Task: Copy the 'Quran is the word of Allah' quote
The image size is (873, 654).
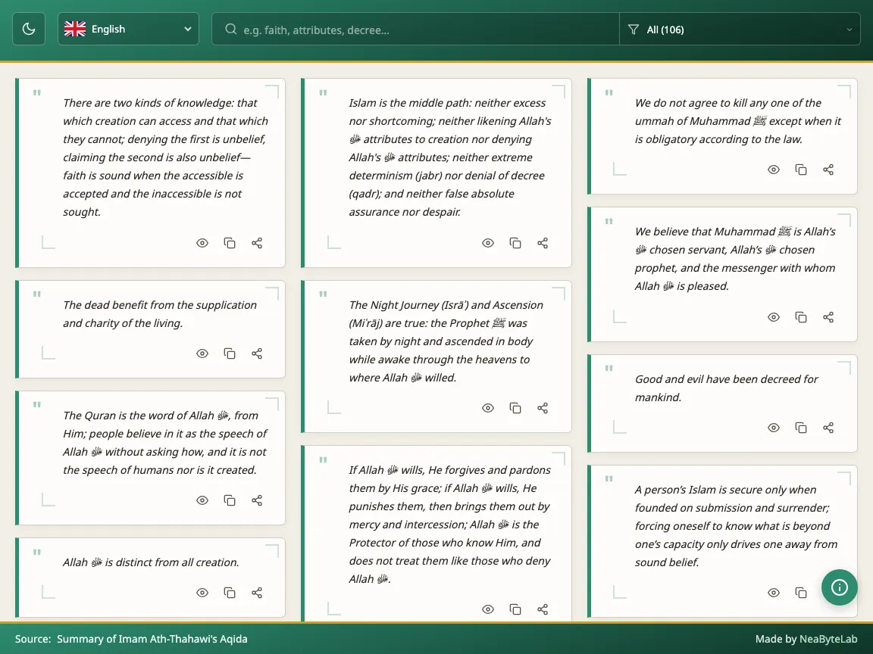Action: [230, 500]
